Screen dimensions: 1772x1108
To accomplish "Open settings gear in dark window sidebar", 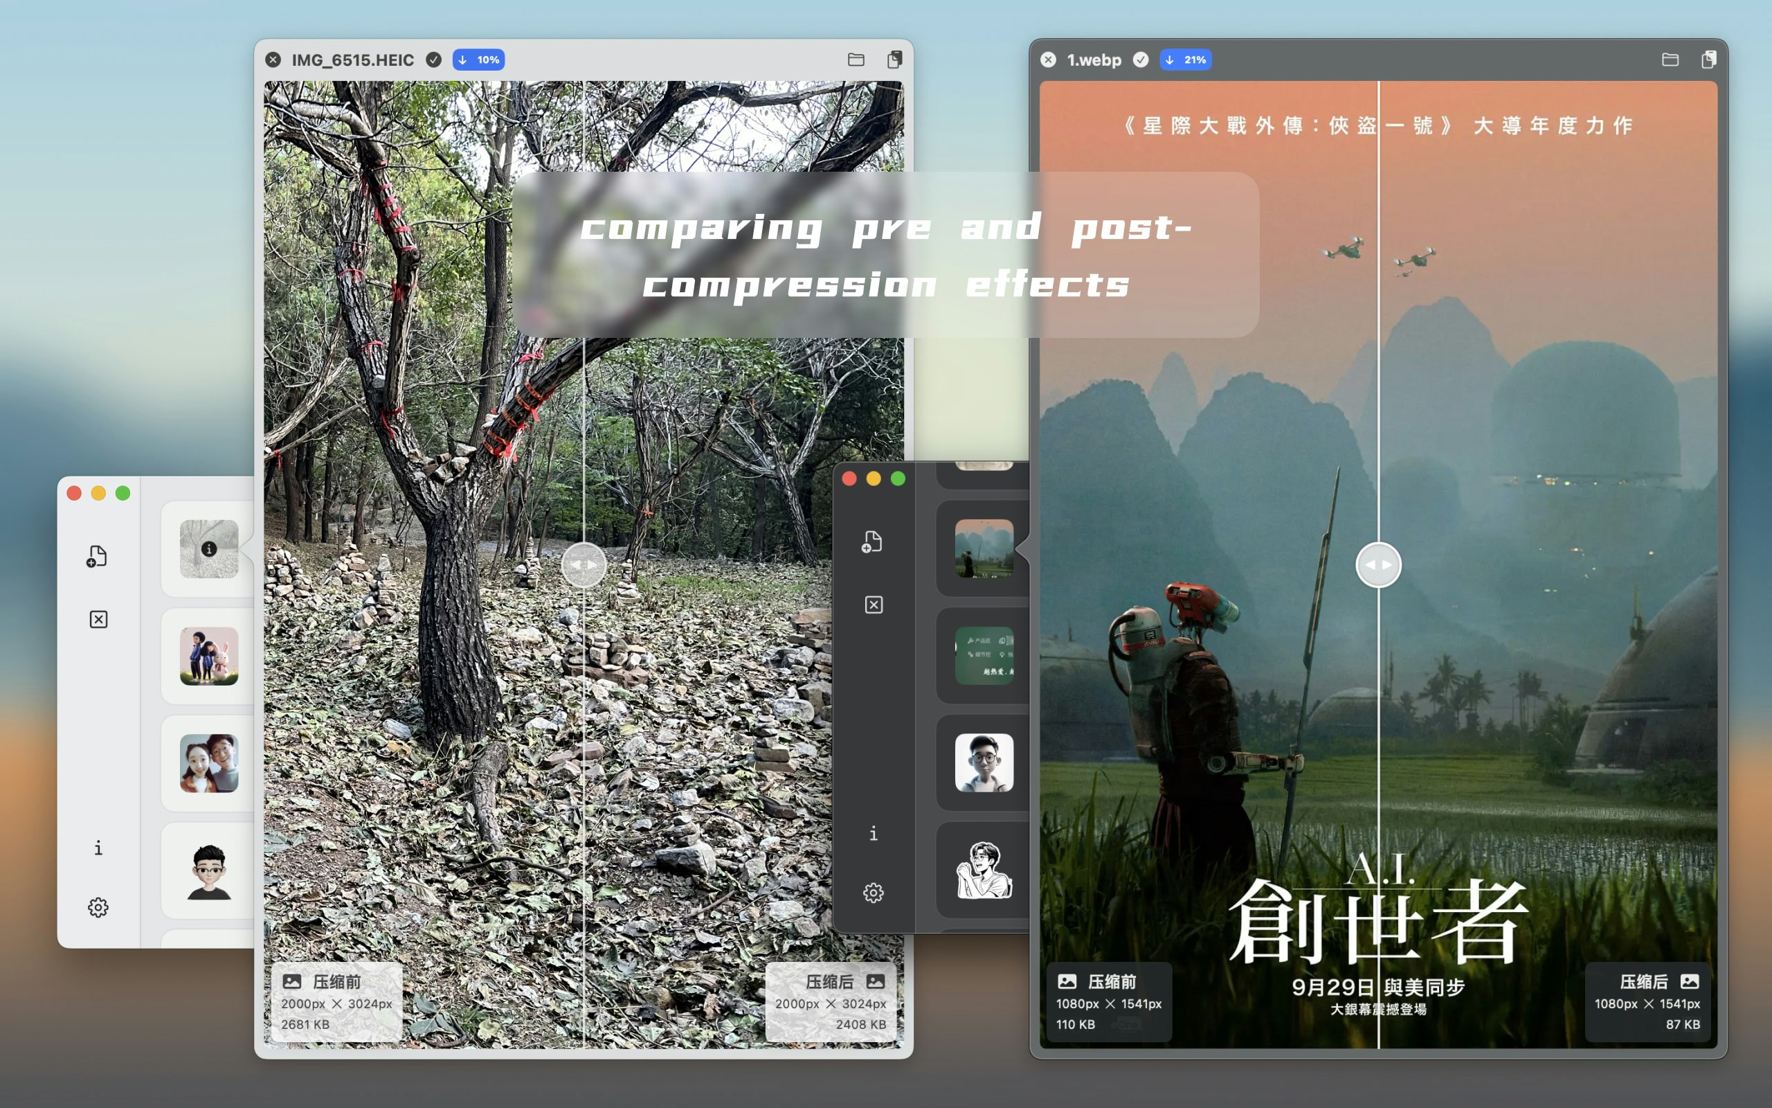I will 874,893.
